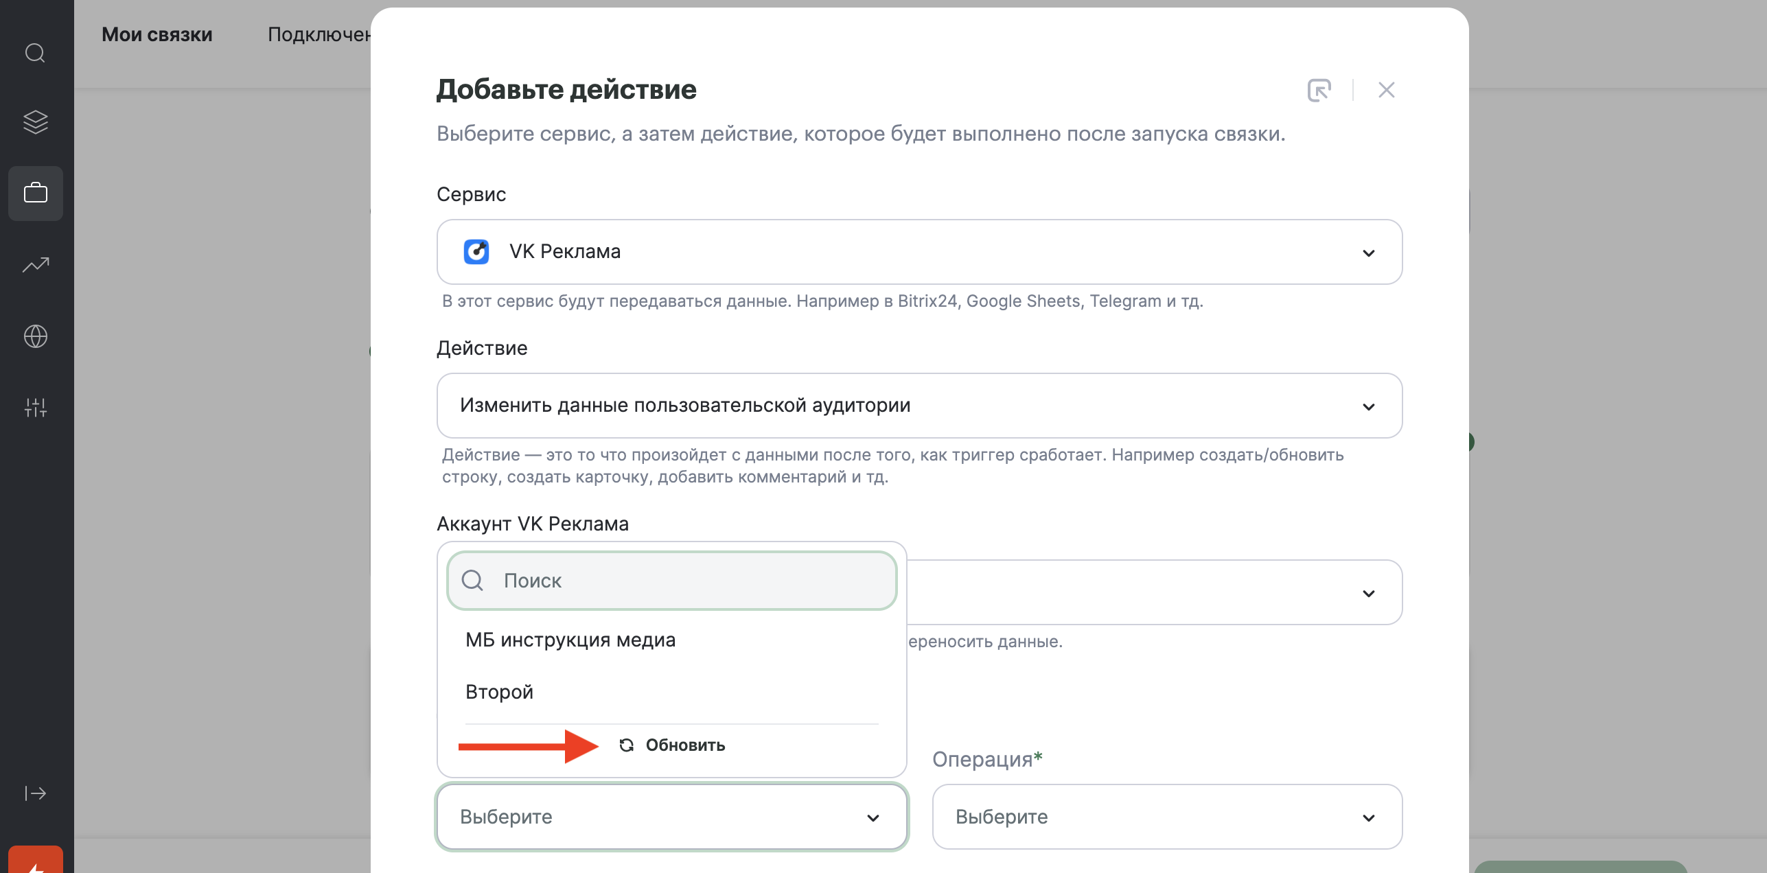
Task: Switch to the Мои связки tab
Action: coord(157,34)
